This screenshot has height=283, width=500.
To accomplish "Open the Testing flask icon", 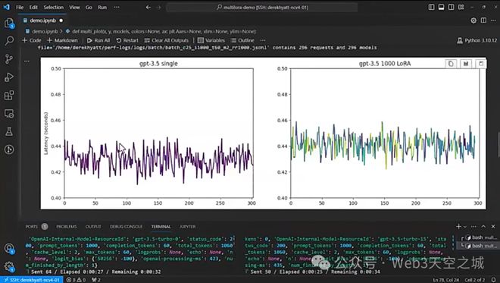I will (x=9, y=131).
